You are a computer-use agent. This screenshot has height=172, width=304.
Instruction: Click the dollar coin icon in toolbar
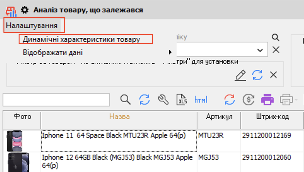tap(248, 100)
